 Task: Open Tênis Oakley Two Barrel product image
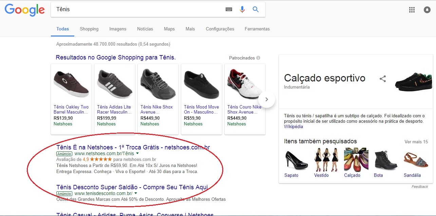pos(71,83)
